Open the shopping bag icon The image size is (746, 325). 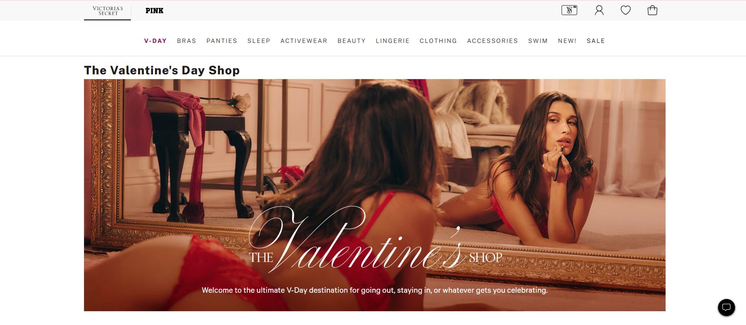(652, 10)
